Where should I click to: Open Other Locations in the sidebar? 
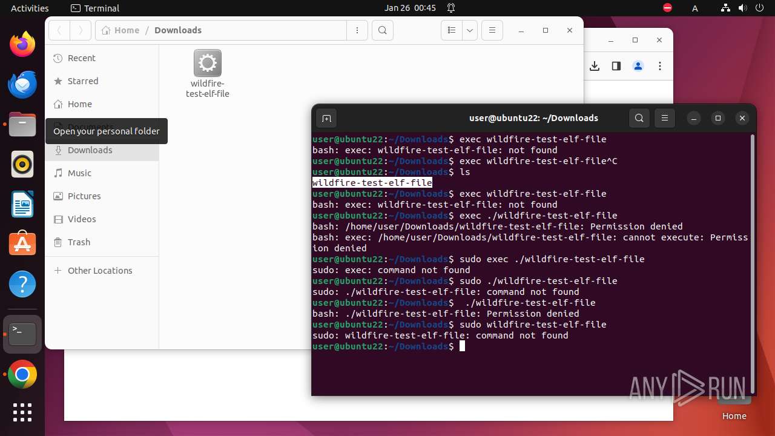click(102, 271)
